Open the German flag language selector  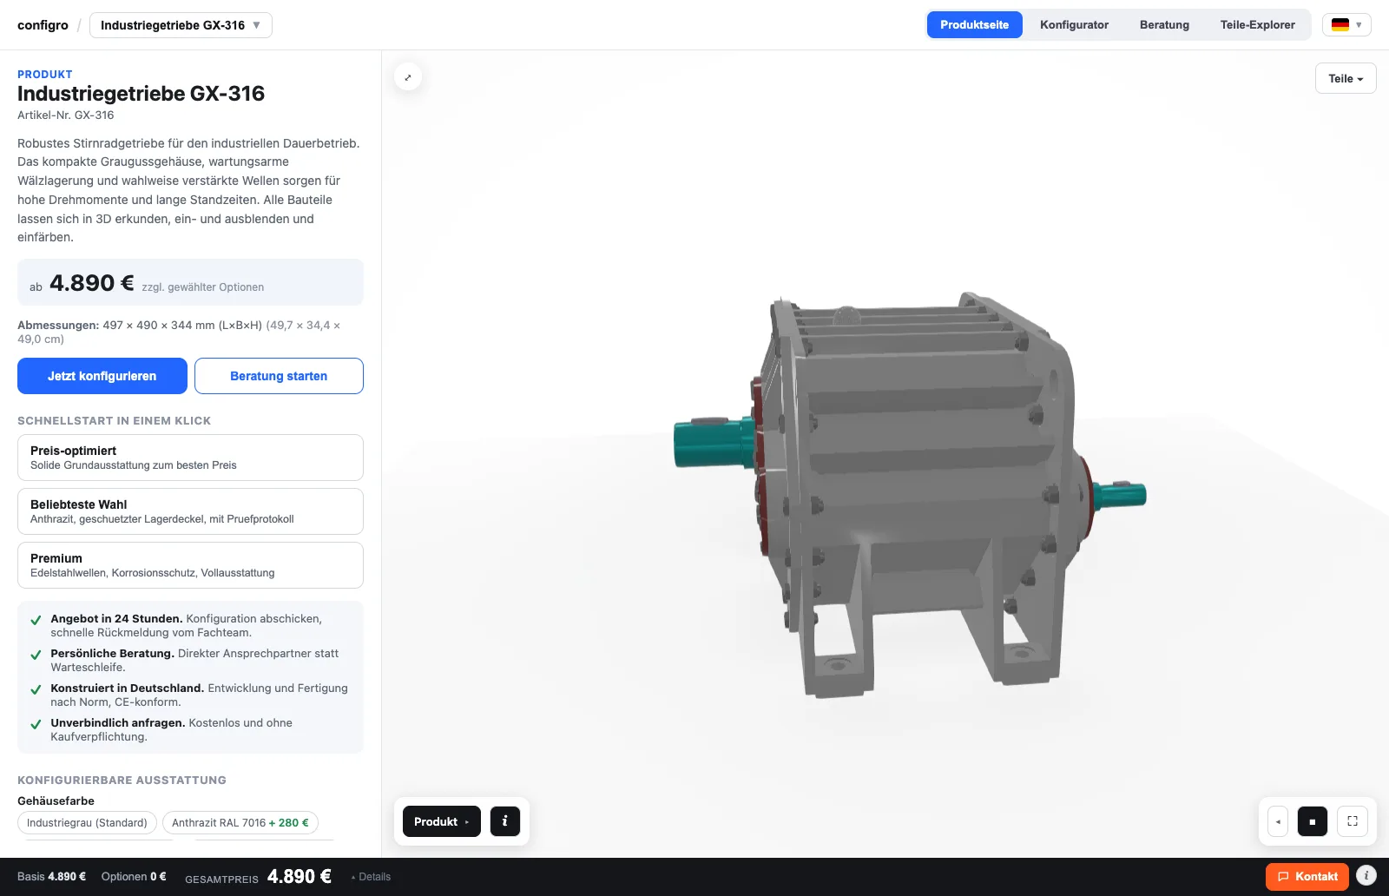pos(1346,25)
